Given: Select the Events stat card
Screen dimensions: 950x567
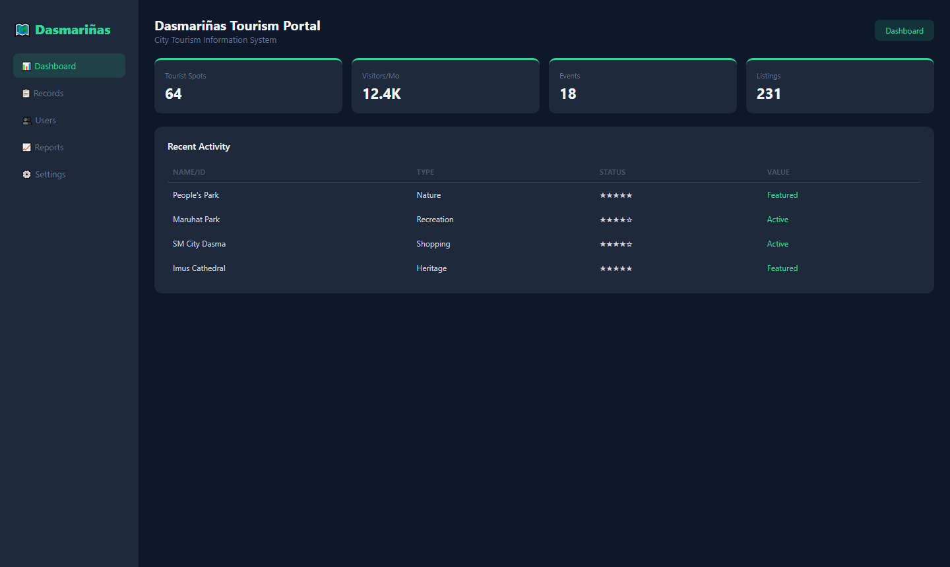Looking at the screenshot, I should click(x=643, y=86).
